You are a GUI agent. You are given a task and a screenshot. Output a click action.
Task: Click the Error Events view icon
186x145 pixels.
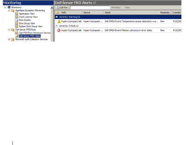(17, 20)
